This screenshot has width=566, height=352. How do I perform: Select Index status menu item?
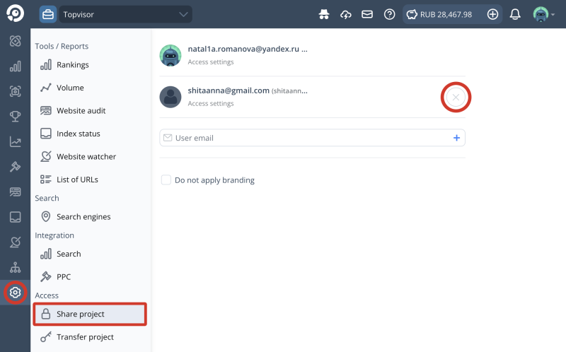(91, 134)
